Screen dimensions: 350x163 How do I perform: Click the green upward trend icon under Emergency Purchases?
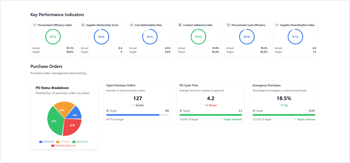tap(281, 105)
